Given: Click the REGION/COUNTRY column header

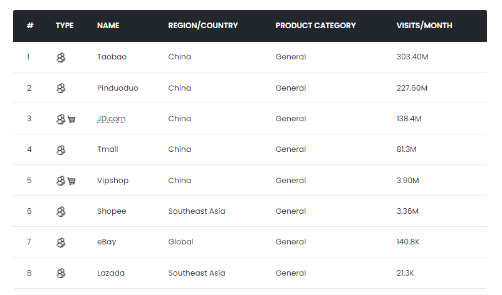Looking at the screenshot, I should click(203, 26).
